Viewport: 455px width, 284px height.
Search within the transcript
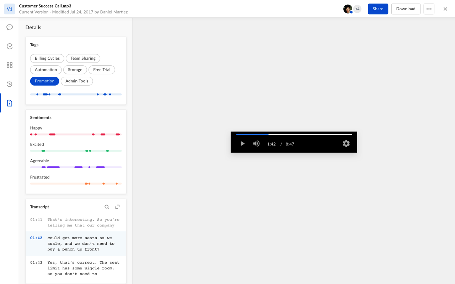[x=107, y=207]
